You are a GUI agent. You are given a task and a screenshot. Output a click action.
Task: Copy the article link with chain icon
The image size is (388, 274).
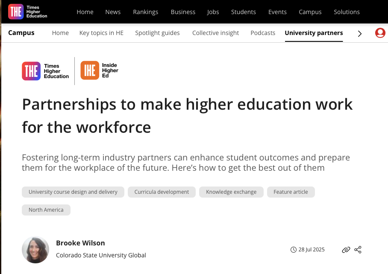tap(346, 250)
